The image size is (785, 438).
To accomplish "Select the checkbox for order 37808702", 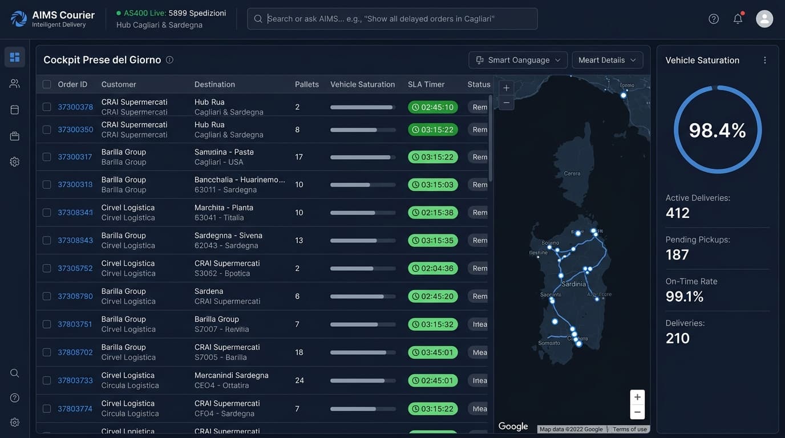I will click(x=47, y=352).
